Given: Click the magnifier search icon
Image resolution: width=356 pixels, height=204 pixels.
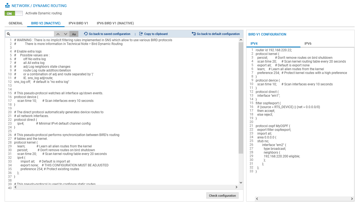Looking at the screenshot, I should coord(8,34).
